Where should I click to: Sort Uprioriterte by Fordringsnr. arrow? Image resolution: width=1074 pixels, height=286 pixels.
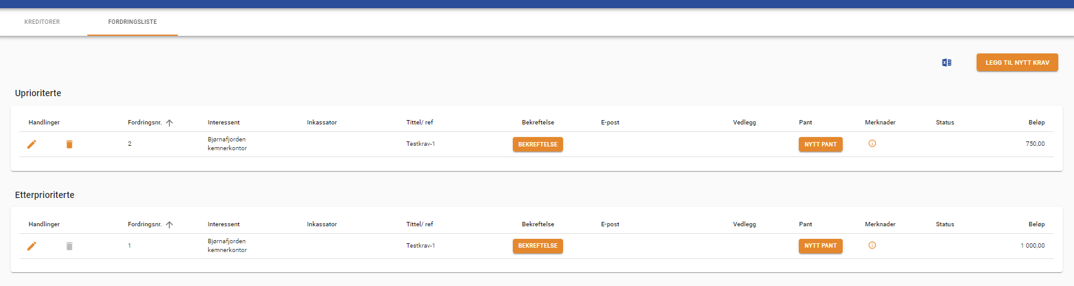tap(169, 123)
